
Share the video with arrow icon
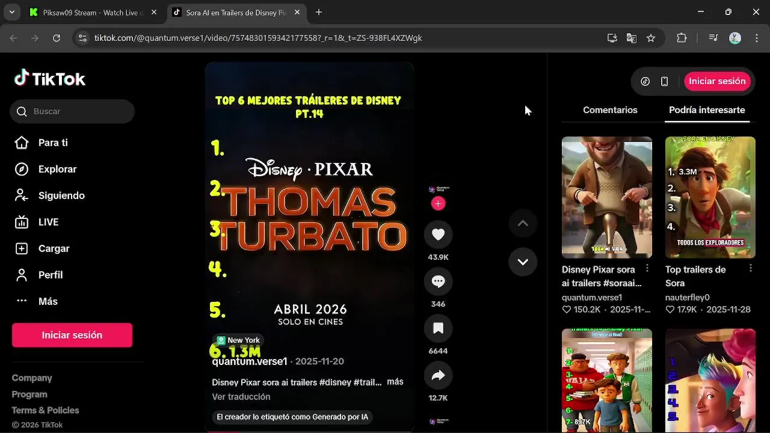click(438, 375)
